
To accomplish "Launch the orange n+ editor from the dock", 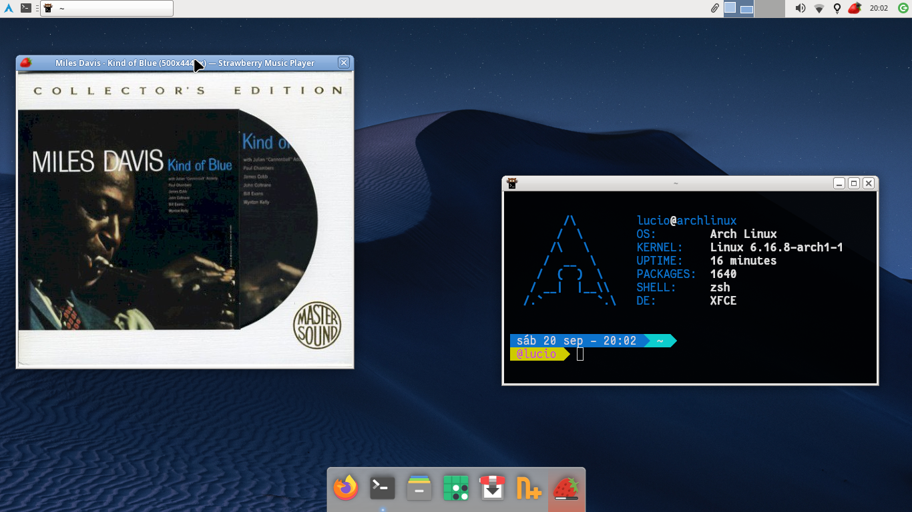I will click(529, 488).
